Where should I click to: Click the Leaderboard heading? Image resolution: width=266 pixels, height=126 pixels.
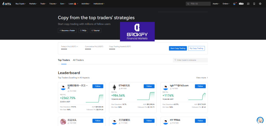pyautogui.click(x=69, y=73)
